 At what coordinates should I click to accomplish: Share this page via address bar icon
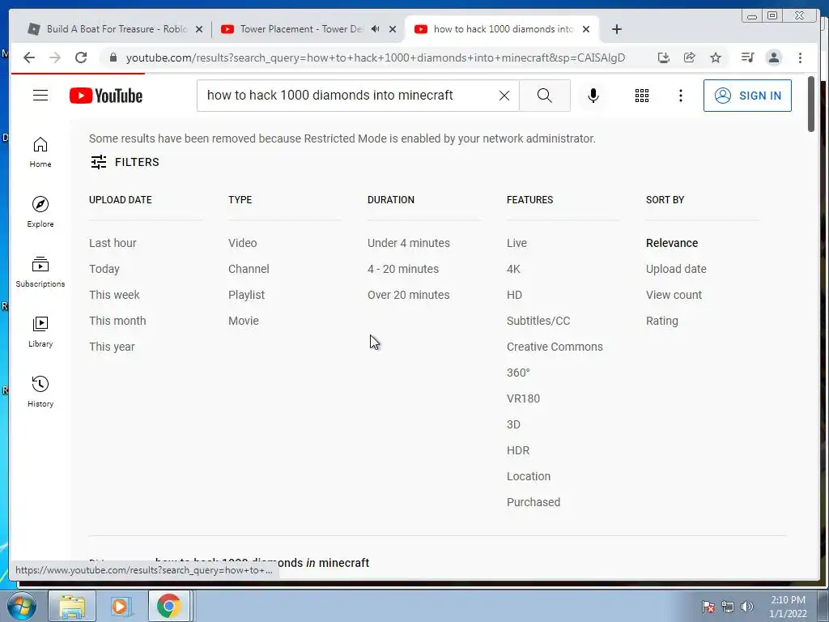point(690,58)
